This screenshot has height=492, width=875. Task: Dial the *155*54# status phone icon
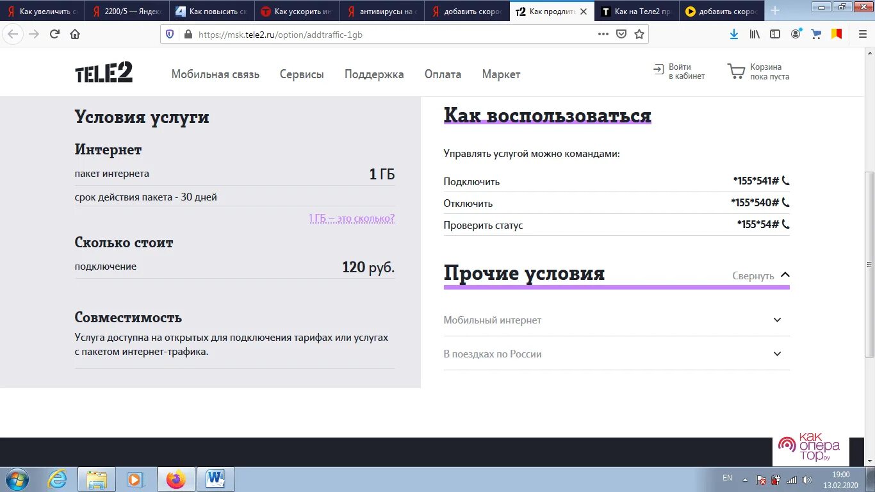click(786, 224)
